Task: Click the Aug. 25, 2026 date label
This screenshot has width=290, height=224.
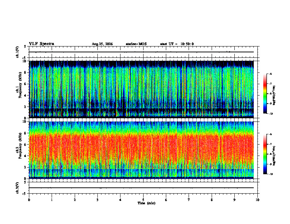Action: [x=102, y=44]
